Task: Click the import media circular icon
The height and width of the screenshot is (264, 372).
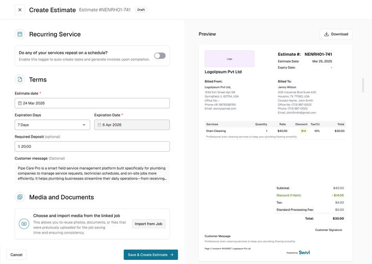Action: pyautogui.click(x=24, y=224)
